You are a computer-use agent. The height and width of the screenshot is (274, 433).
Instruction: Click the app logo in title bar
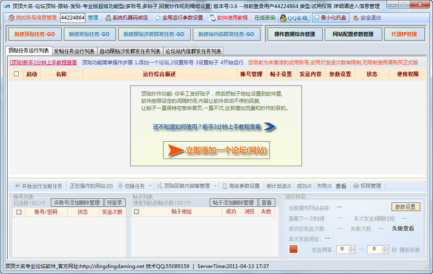[7, 6]
